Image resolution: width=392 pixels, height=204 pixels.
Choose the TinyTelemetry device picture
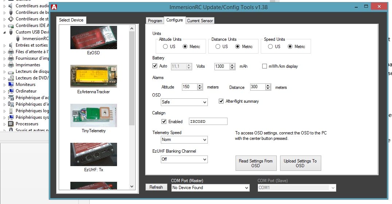pyautogui.click(x=93, y=115)
